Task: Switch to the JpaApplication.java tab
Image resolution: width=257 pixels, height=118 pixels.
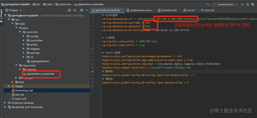Action: [x=140, y=10]
